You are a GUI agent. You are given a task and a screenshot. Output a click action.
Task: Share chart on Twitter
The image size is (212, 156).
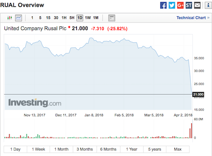click(172, 5)
